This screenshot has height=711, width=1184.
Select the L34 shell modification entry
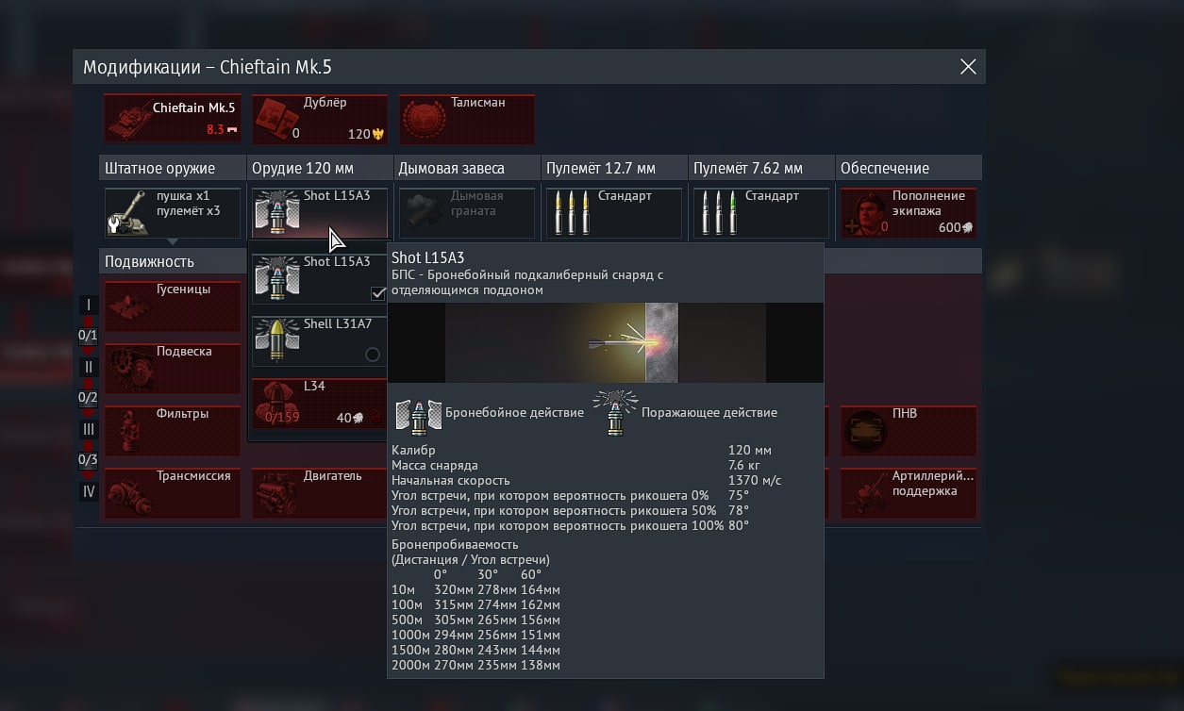pyautogui.click(x=320, y=403)
